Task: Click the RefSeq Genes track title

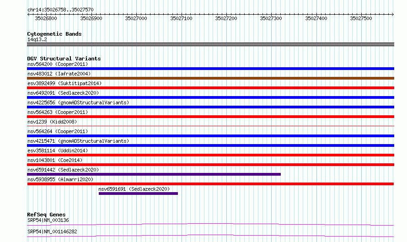Action: [47, 215]
